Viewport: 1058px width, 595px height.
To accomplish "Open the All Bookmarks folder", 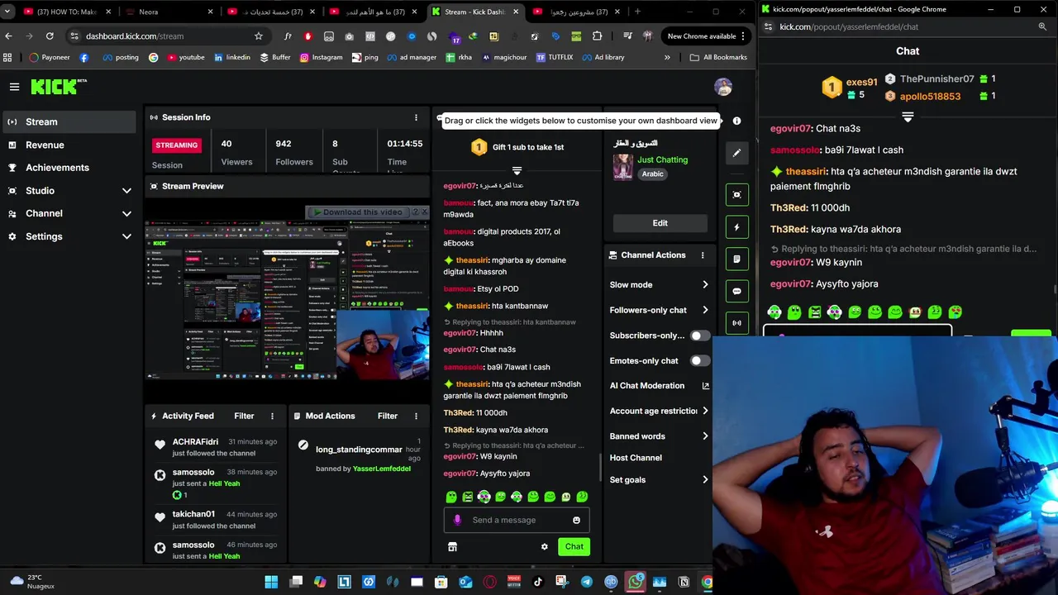I will (x=718, y=57).
